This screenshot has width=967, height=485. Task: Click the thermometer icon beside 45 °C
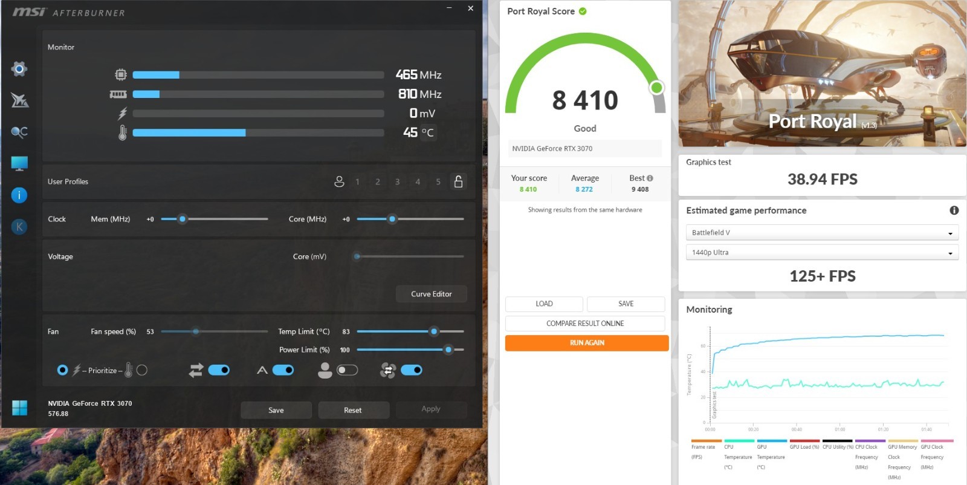point(123,132)
